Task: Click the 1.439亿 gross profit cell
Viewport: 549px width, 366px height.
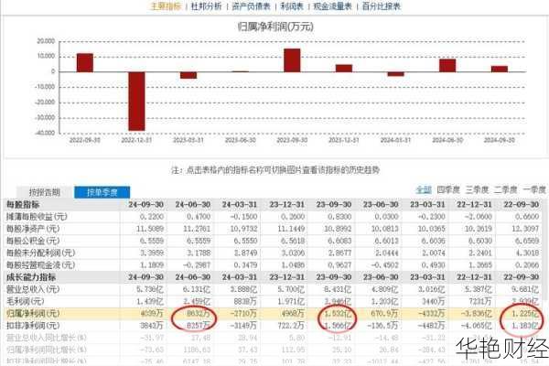Action: tap(150, 301)
